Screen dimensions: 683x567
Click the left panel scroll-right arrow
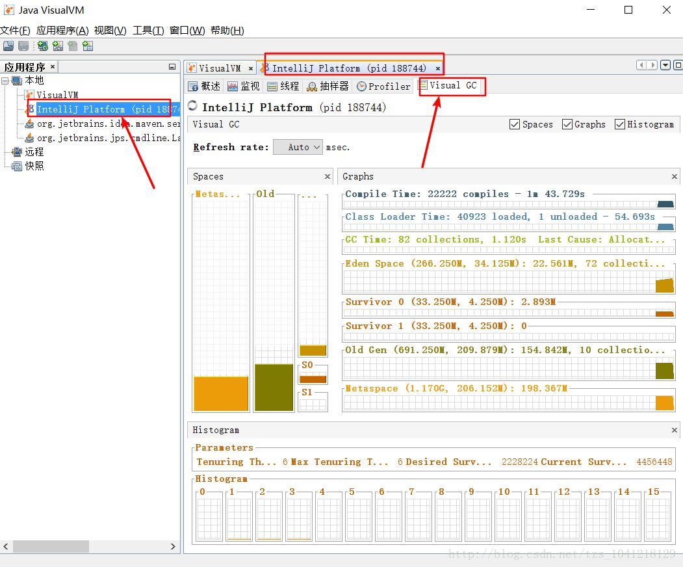click(173, 546)
